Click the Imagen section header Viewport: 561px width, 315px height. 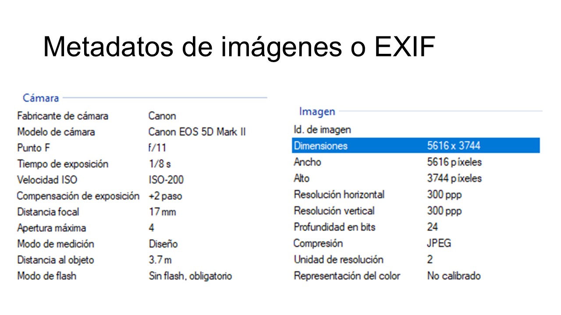pyautogui.click(x=317, y=112)
